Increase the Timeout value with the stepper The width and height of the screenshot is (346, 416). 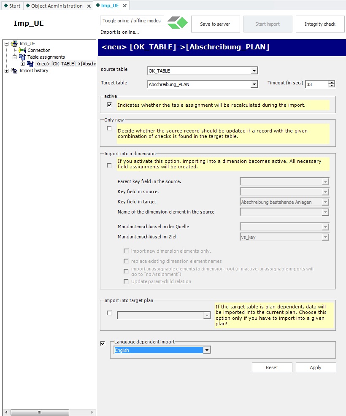(x=331, y=82)
